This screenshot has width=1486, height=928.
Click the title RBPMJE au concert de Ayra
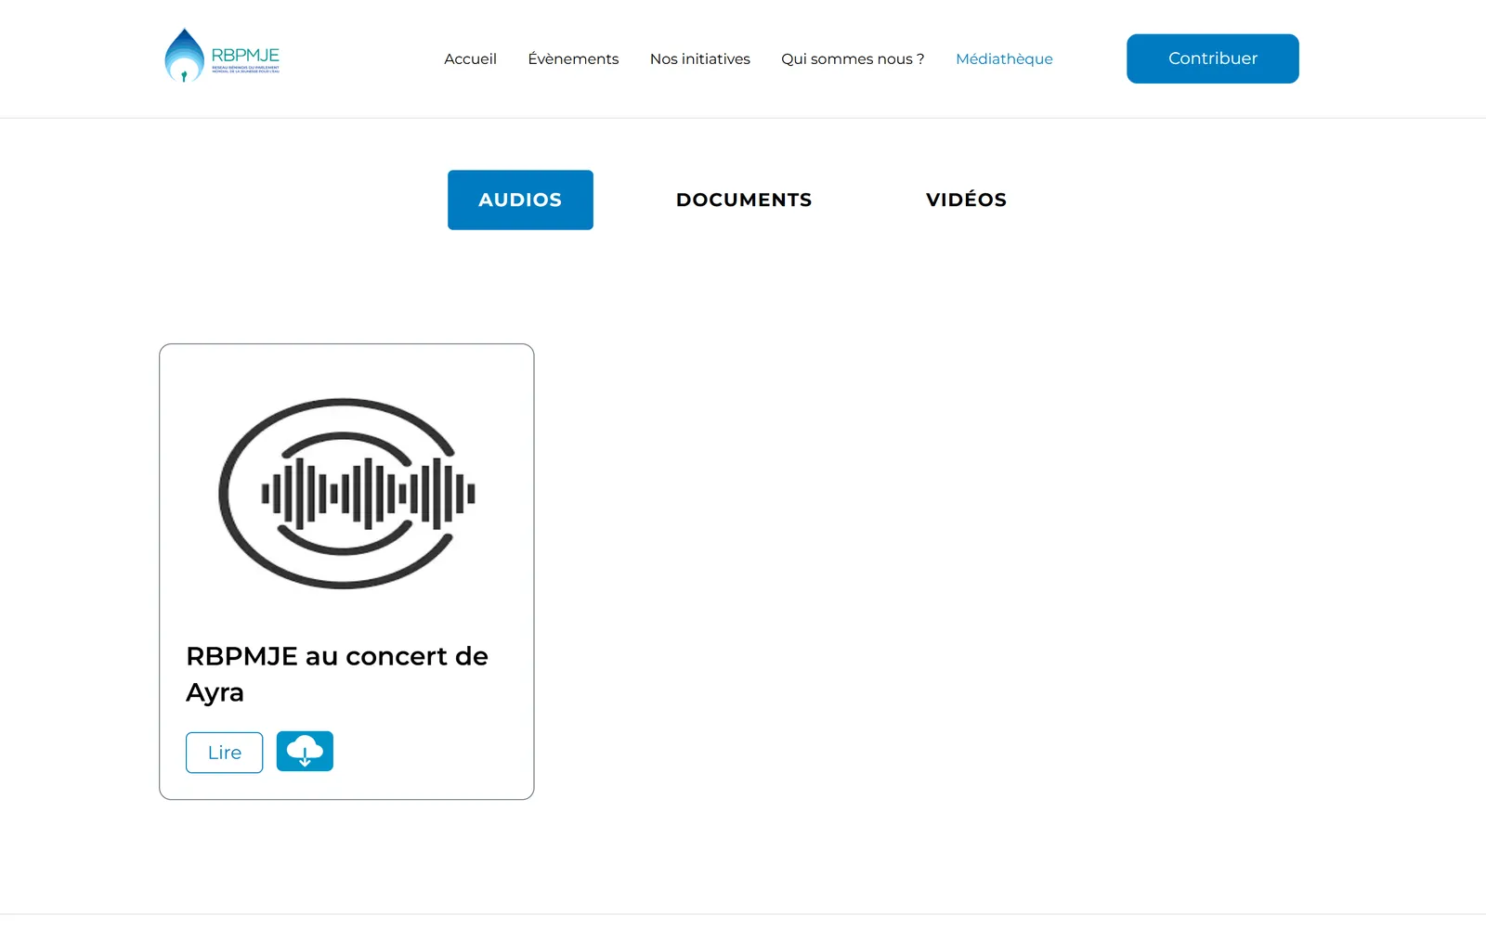click(x=337, y=674)
